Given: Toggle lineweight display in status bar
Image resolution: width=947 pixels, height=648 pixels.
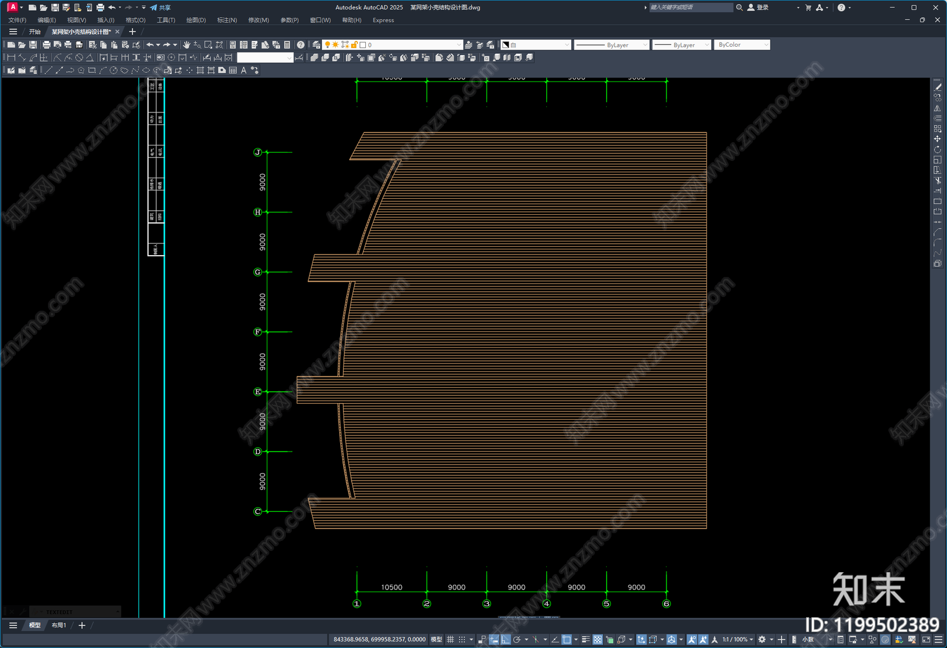Looking at the screenshot, I should coord(585,640).
